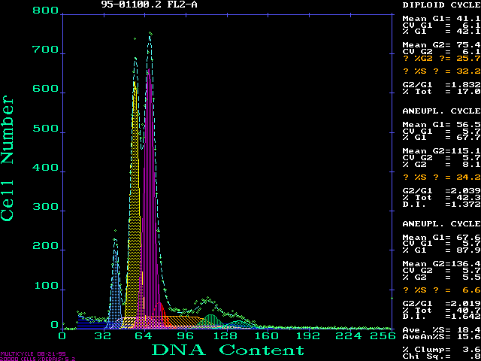Click the green aneuploid G2 hump
481x361 pixels.
[x=211, y=320]
